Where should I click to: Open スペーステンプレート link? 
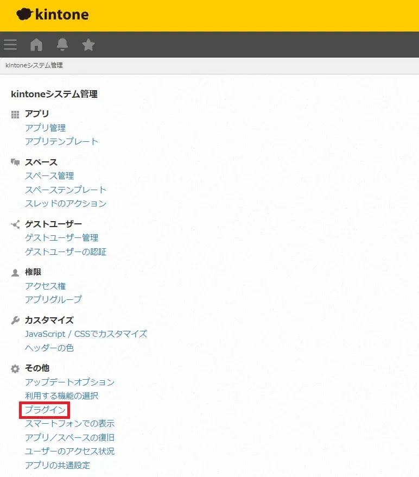click(66, 190)
